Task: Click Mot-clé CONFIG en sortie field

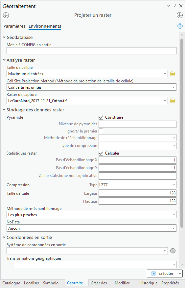Action: [x=91, y=51]
